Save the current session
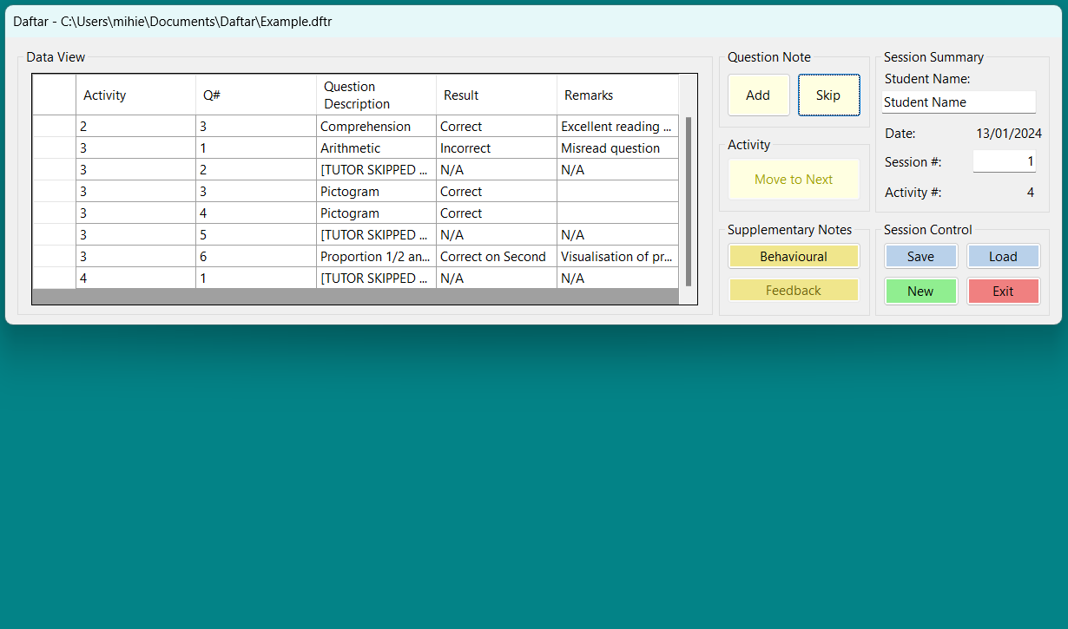1068x629 pixels. coord(920,257)
